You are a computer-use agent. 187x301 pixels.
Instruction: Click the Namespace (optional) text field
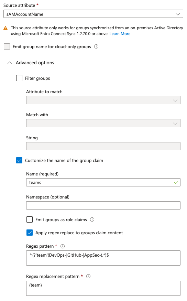103,205
